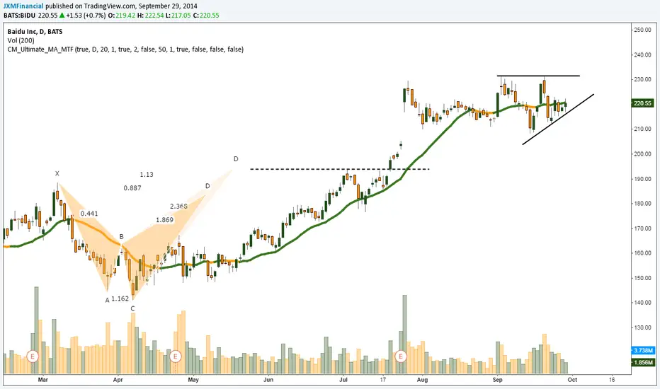Click the 0.887 ratio label

[132, 188]
